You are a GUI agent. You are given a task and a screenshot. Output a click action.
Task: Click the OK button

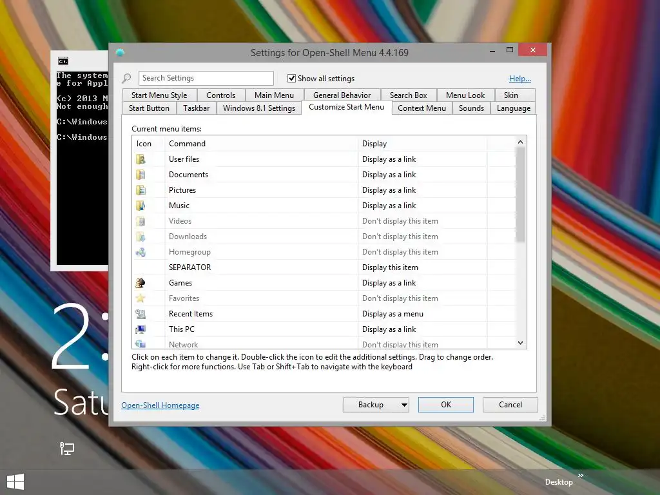[x=446, y=405]
